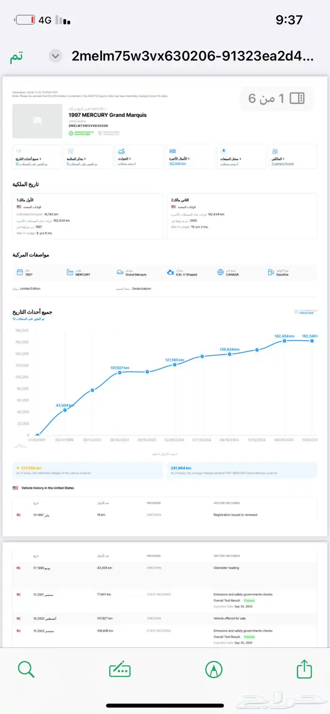The image size is (330, 714).
Task: Tap the model car icon beside Grand Marquis
Action: [120, 272]
